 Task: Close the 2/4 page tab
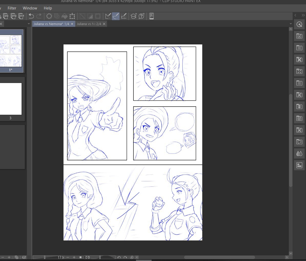tap(104, 24)
